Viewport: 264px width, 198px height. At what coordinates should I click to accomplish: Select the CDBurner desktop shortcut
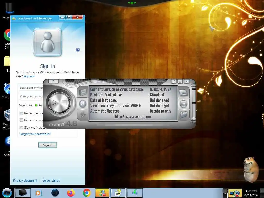(7, 91)
